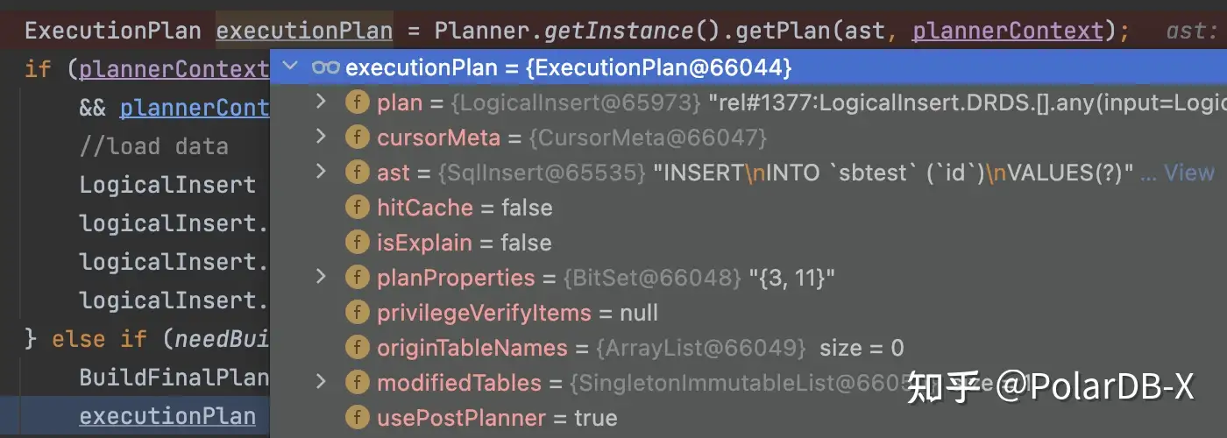Expand the plan LogicalInsert node

pyautogui.click(x=321, y=102)
